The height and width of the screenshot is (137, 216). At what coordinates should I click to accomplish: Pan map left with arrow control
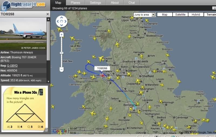58,21
